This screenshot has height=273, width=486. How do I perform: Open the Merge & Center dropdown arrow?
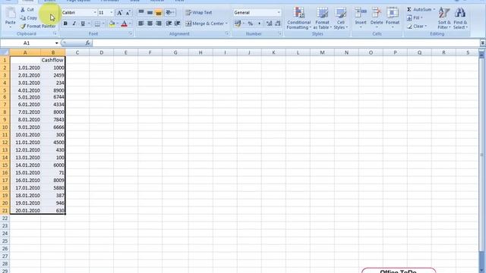tap(226, 24)
